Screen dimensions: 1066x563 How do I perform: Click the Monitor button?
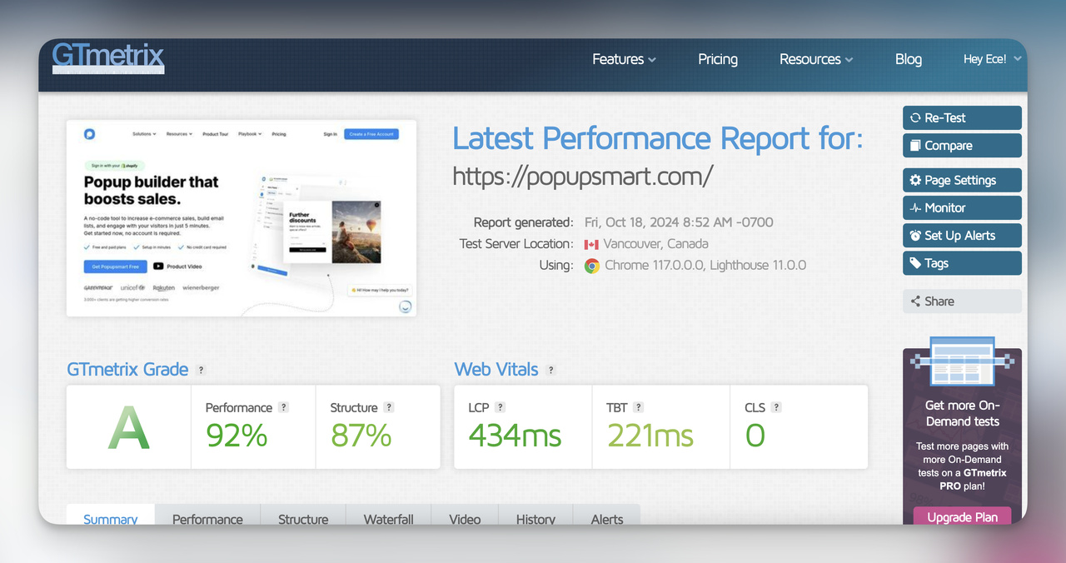pyautogui.click(x=962, y=207)
